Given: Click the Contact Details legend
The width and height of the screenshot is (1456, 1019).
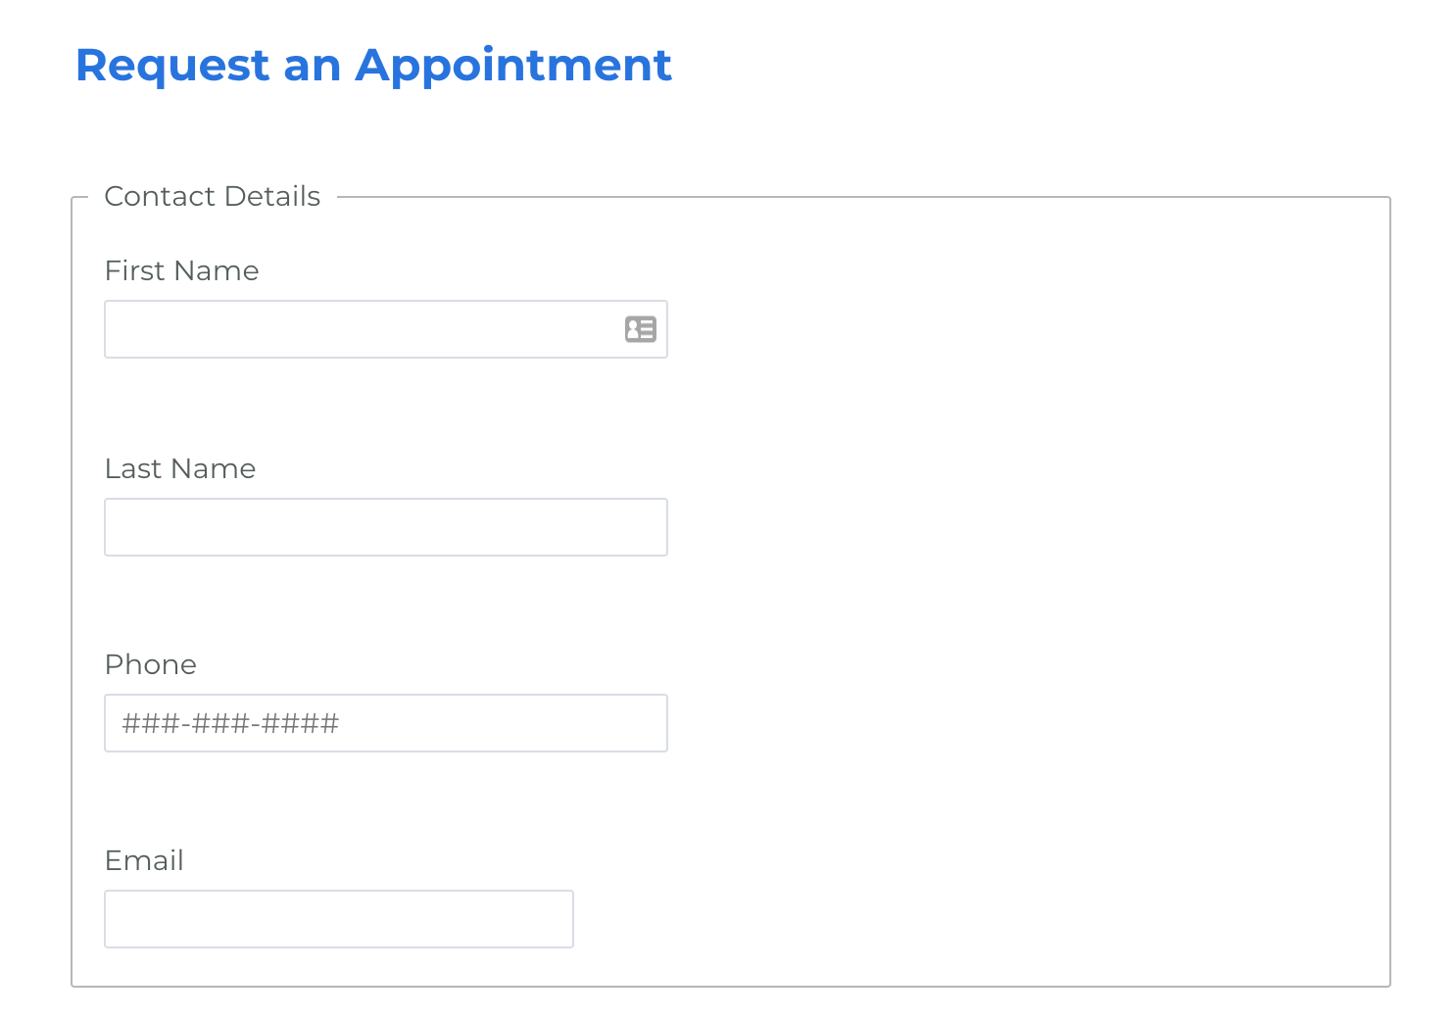Looking at the screenshot, I should tap(212, 197).
